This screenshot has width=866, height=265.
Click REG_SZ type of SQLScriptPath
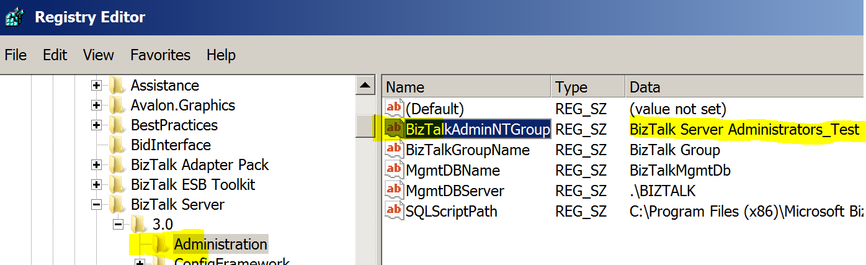point(581,211)
